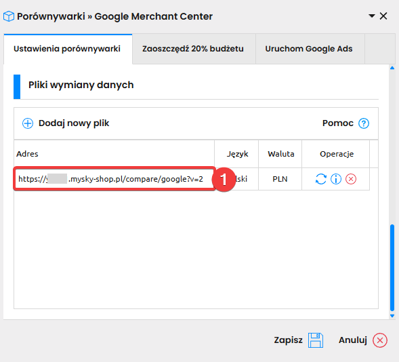This screenshot has height=362, width=399.
Task: Switch to Zaoszczędź 20% budżetu tab
Action: coord(193,49)
